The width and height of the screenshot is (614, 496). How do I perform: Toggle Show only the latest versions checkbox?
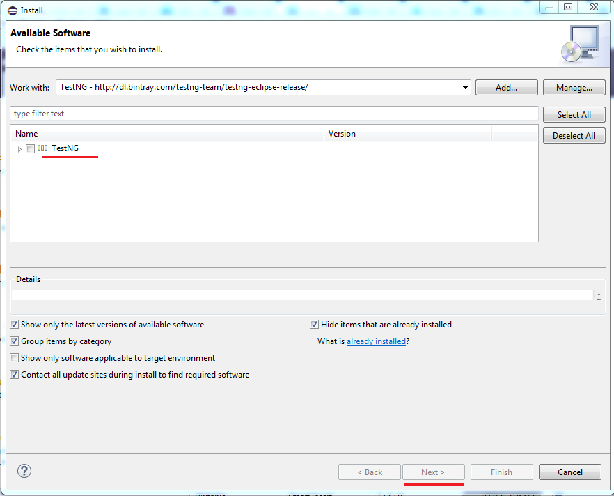pyautogui.click(x=15, y=325)
